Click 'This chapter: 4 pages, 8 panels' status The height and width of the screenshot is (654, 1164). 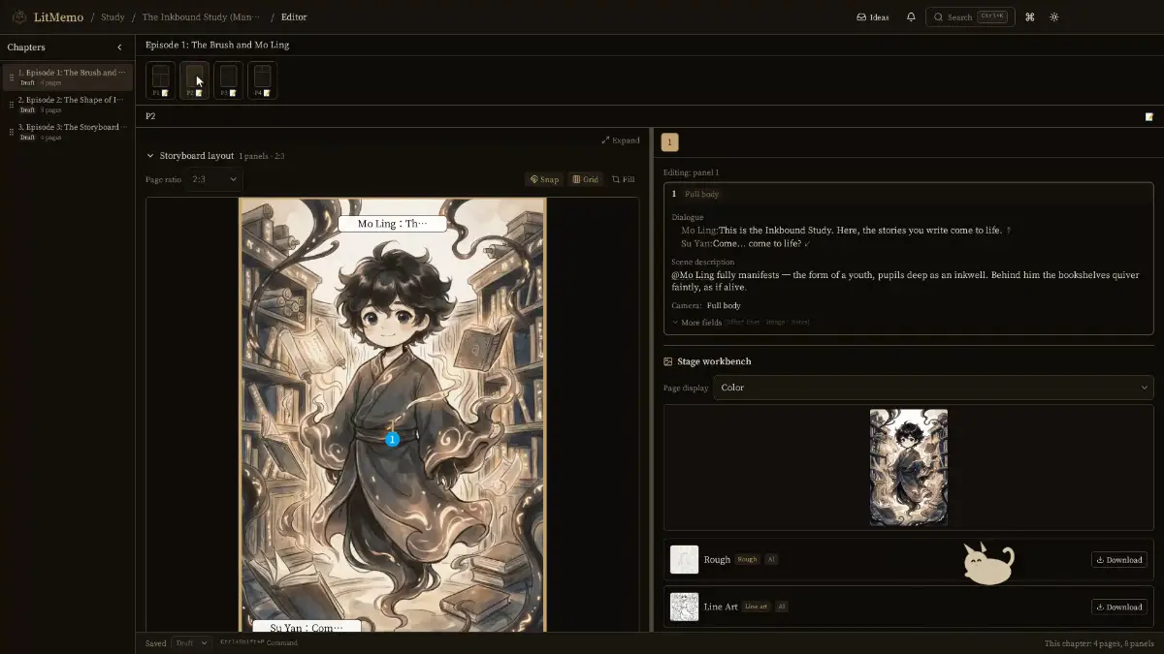1100,643
